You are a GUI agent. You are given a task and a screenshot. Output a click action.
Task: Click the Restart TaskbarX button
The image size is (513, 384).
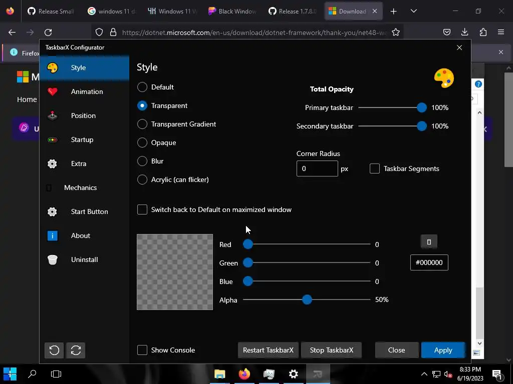click(268, 350)
